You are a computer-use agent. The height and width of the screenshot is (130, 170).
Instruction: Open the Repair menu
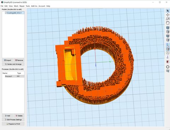[22, 6]
